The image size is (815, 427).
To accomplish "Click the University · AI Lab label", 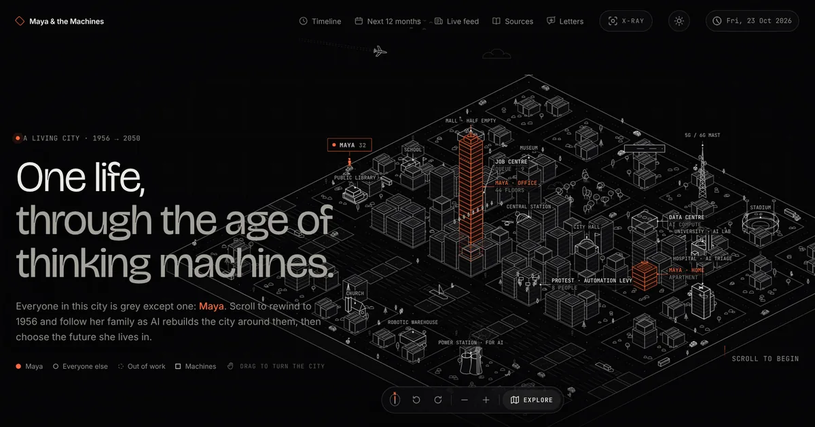I will click(x=702, y=232).
